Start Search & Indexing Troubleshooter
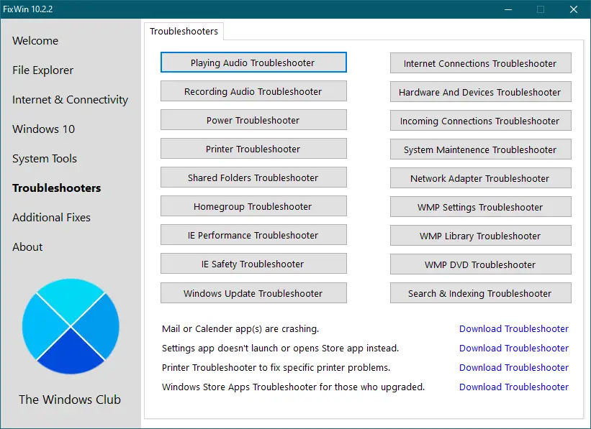Image resolution: width=591 pixels, height=429 pixels. pos(481,293)
